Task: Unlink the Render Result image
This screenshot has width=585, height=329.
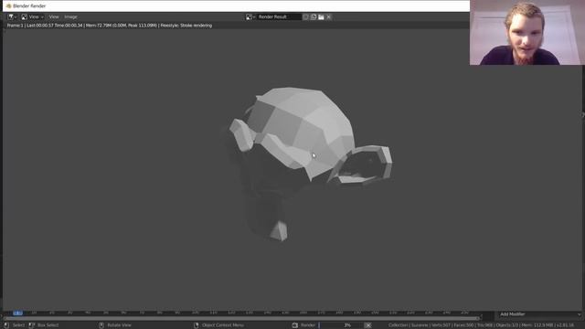Action: pyautogui.click(x=329, y=16)
